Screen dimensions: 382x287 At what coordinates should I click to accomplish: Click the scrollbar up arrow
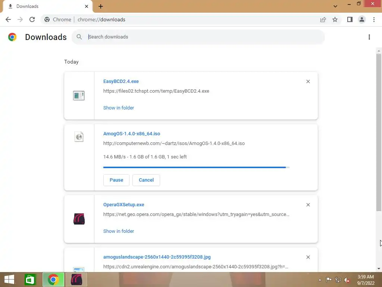tap(379, 51)
